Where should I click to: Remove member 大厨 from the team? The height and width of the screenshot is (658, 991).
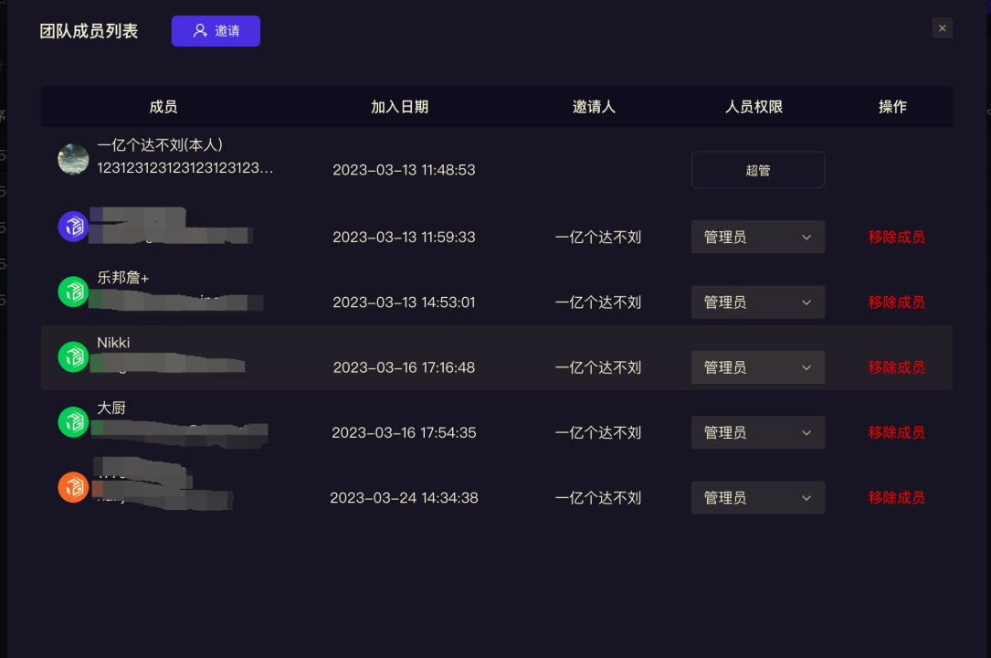coord(896,432)
